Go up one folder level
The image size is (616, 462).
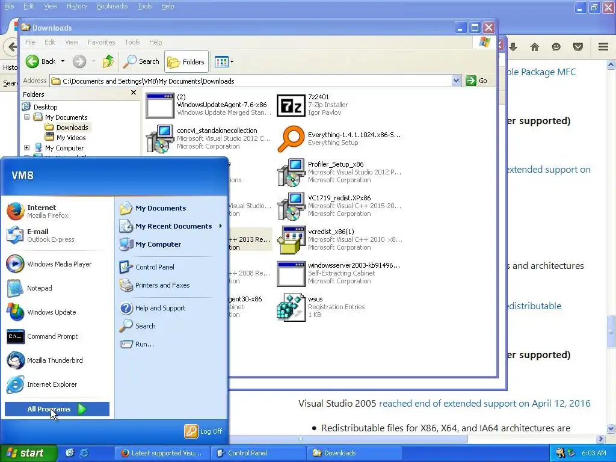click(108, 61)
